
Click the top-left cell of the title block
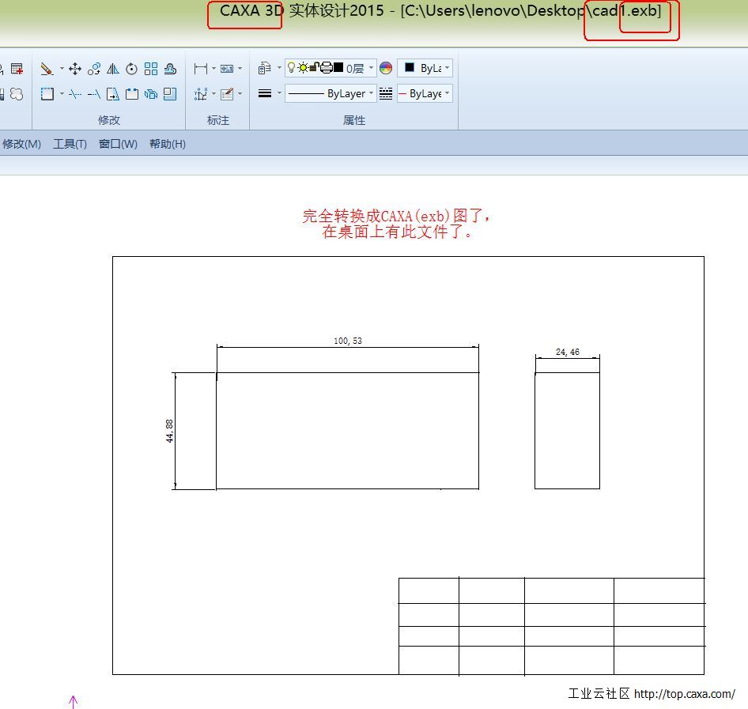pos(429,590)
